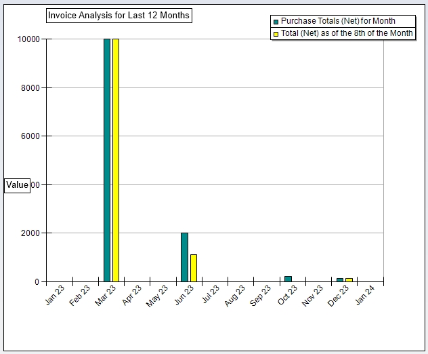Select 'Purchase Totals (Net) for Month' legend text
Screen dimensions: 428x354
(338, 21)
